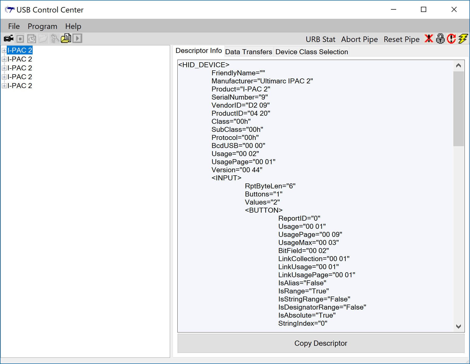This screenshot has height=364, width=470.
Task: Click the Values="2" line
Action: 262,202
